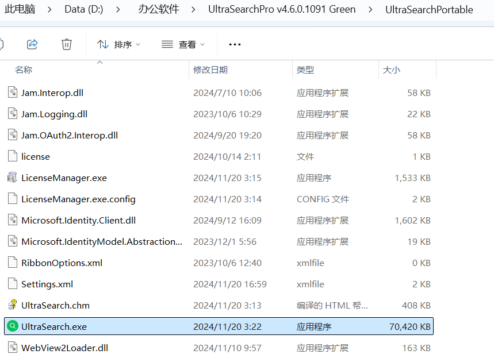This screenshot has width=494, height=358.
Task: Expand chevron after 办公软件 breadcrumb
Action: tap(193, 10)
